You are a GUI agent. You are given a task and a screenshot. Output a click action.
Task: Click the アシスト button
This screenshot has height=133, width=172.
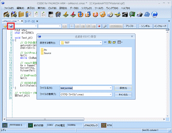(x=130, y=26)
